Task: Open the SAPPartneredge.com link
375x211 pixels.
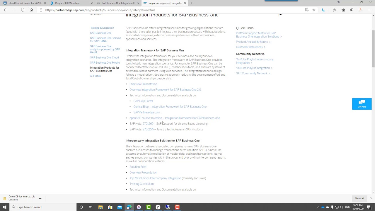Action: point(146,112)
